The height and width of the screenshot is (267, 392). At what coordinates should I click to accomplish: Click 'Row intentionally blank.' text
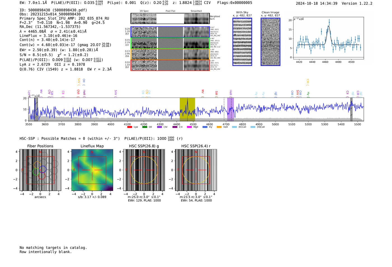tap(46, 252)
